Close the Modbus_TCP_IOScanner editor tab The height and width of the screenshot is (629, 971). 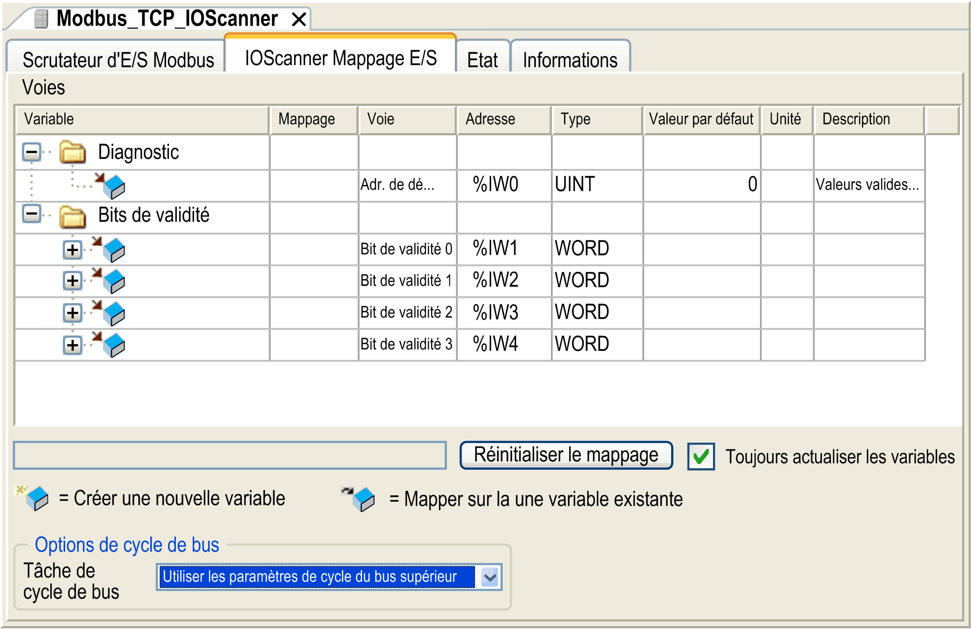tap(299, 19)
